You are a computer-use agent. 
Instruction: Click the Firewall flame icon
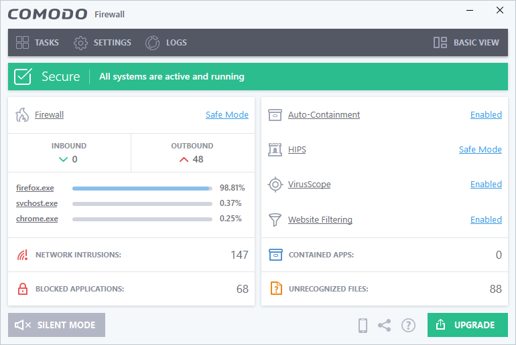(x=22, y=115)
